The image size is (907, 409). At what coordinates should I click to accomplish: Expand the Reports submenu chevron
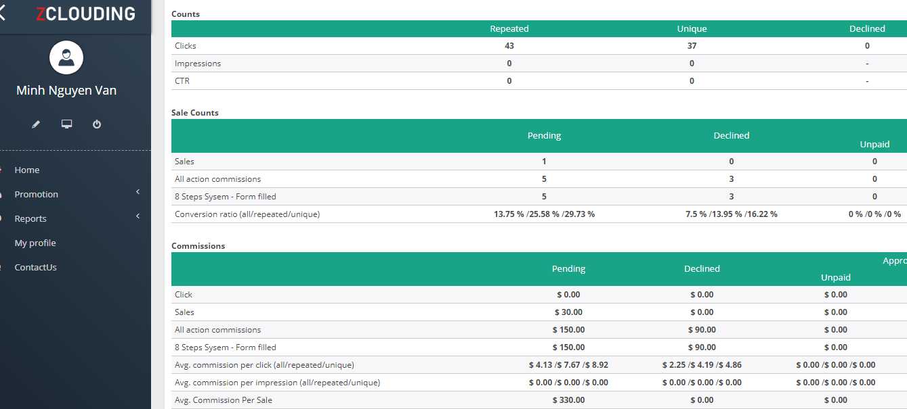(138, 217)
